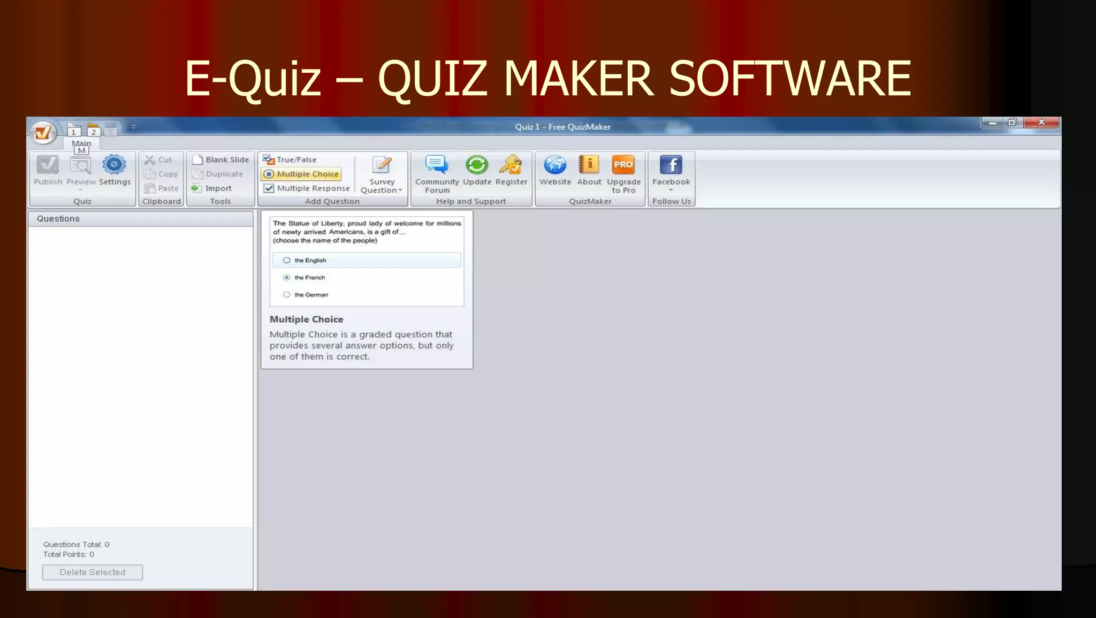
Task: Select 'the English' radio option
Action: tap(287, 261)
